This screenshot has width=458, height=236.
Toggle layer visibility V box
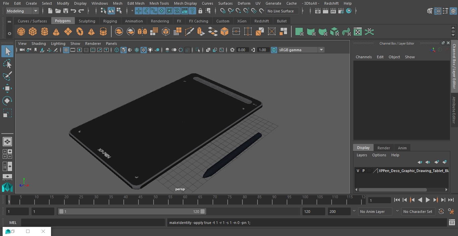click(x=358, y=171)
